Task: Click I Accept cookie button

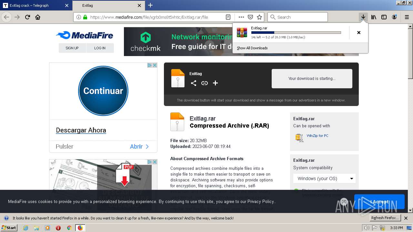Action: pos(379,202)
